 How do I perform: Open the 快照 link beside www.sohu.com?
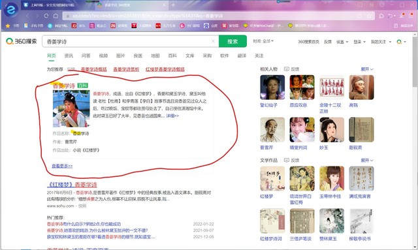pos(82,206)
